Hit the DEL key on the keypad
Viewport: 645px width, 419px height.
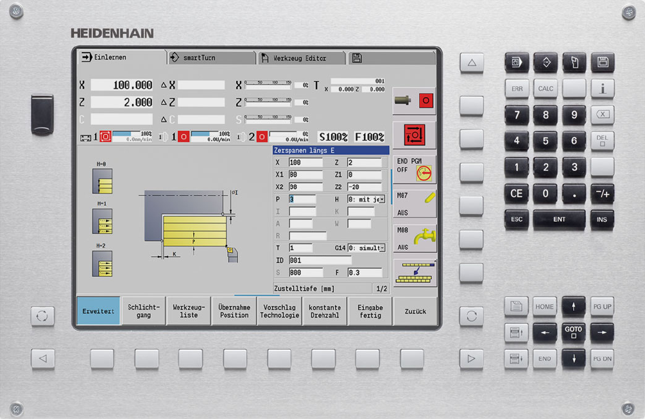point(603,141)
